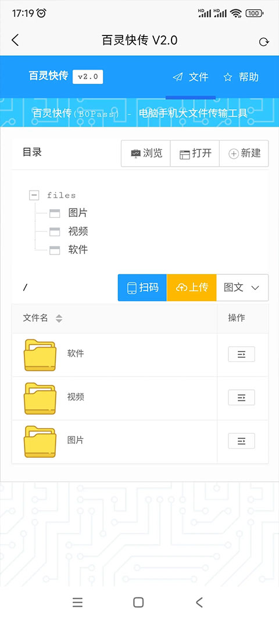Open the 软件 folder icon in file list
Screen dimensions: 279x620
(40, 355)
